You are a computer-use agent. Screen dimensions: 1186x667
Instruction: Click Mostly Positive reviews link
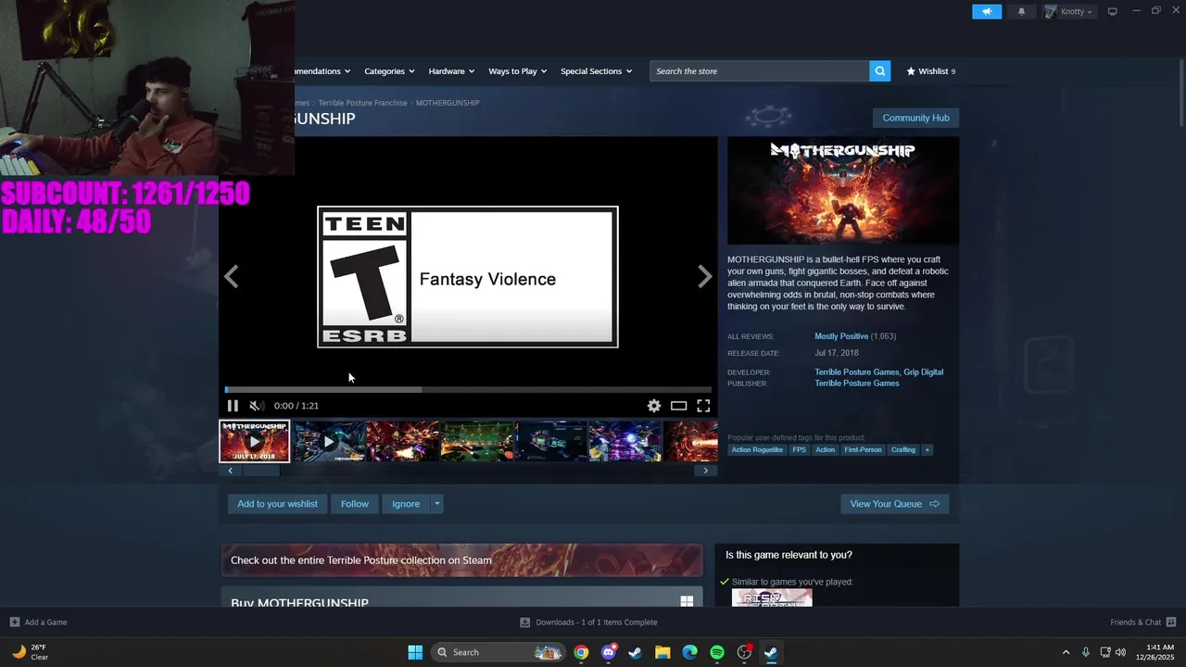pos(841,336)
